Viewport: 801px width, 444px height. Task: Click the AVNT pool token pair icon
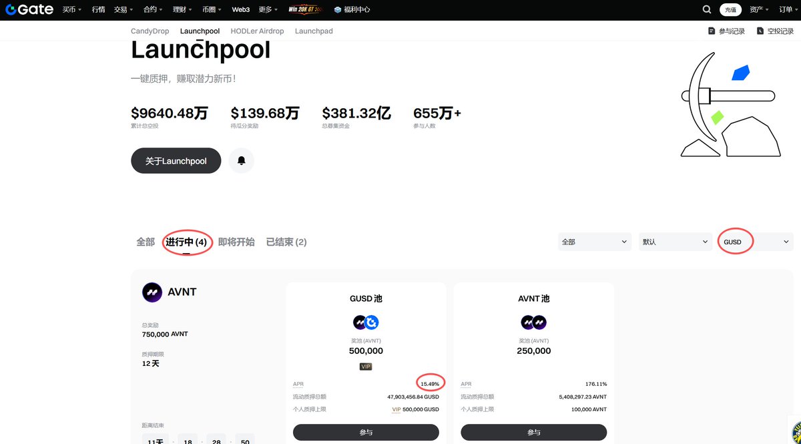(x=534, y=322)
